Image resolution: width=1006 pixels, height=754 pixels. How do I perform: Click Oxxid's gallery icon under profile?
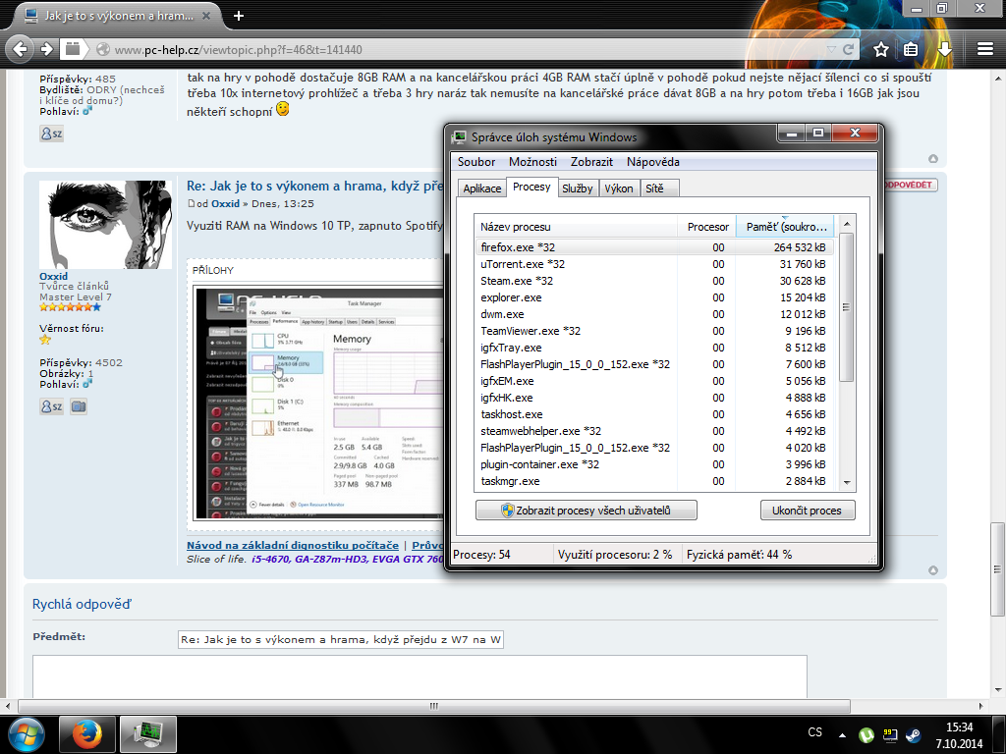pyautogui.click(x=78, y=406)
